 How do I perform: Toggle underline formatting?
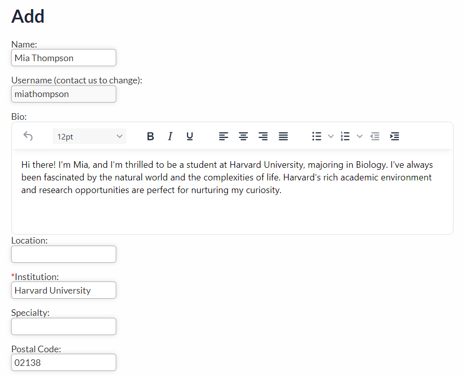pyautogui.click(x=190, y=136)
